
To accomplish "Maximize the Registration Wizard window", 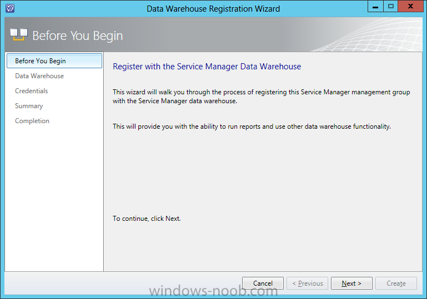I will [391, 7].
